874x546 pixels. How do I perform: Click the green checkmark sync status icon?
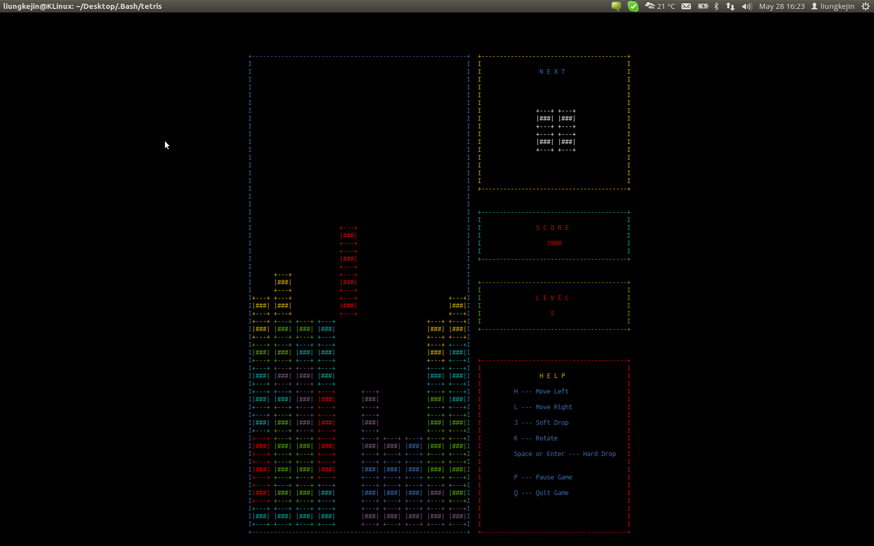(x=633, y=6)
